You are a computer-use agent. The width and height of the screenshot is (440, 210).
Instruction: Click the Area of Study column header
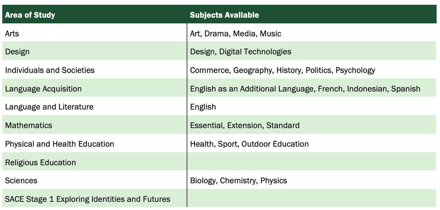[x=30, y=15]
